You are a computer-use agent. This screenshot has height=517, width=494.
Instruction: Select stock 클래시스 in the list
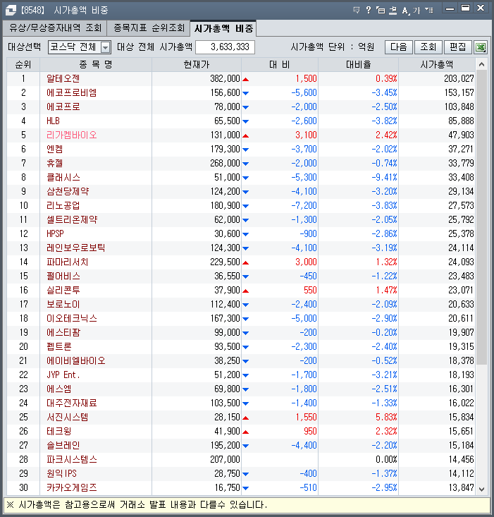63,178
